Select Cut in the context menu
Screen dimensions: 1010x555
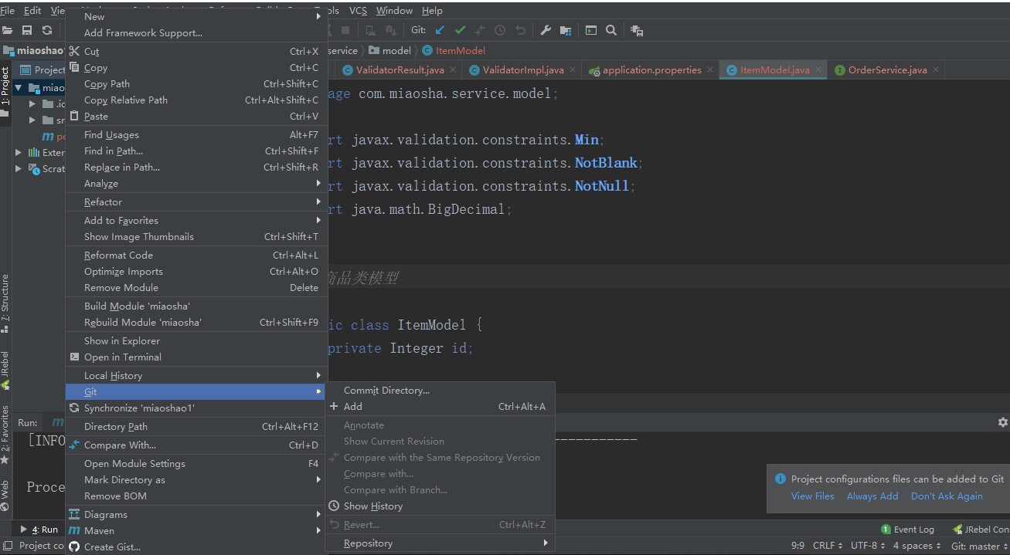pyautogui.click(x=193, y=51)
